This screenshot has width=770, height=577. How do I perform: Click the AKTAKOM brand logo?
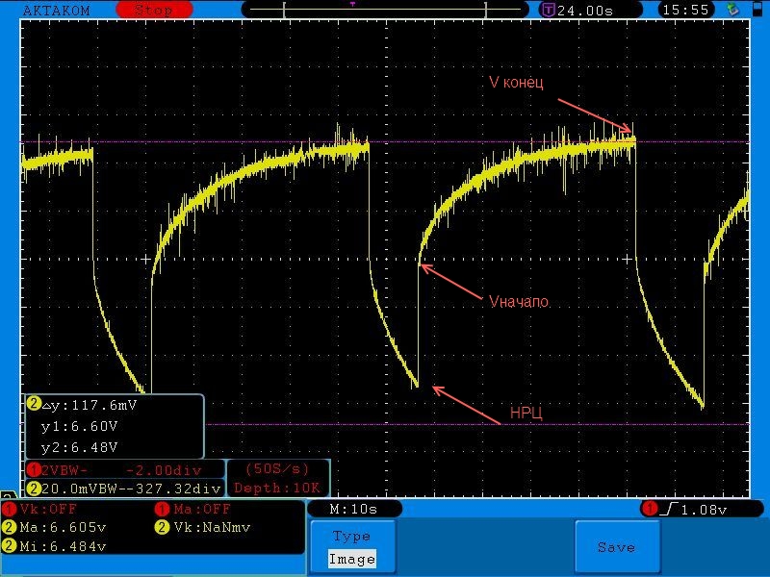[x=58, y=10]
